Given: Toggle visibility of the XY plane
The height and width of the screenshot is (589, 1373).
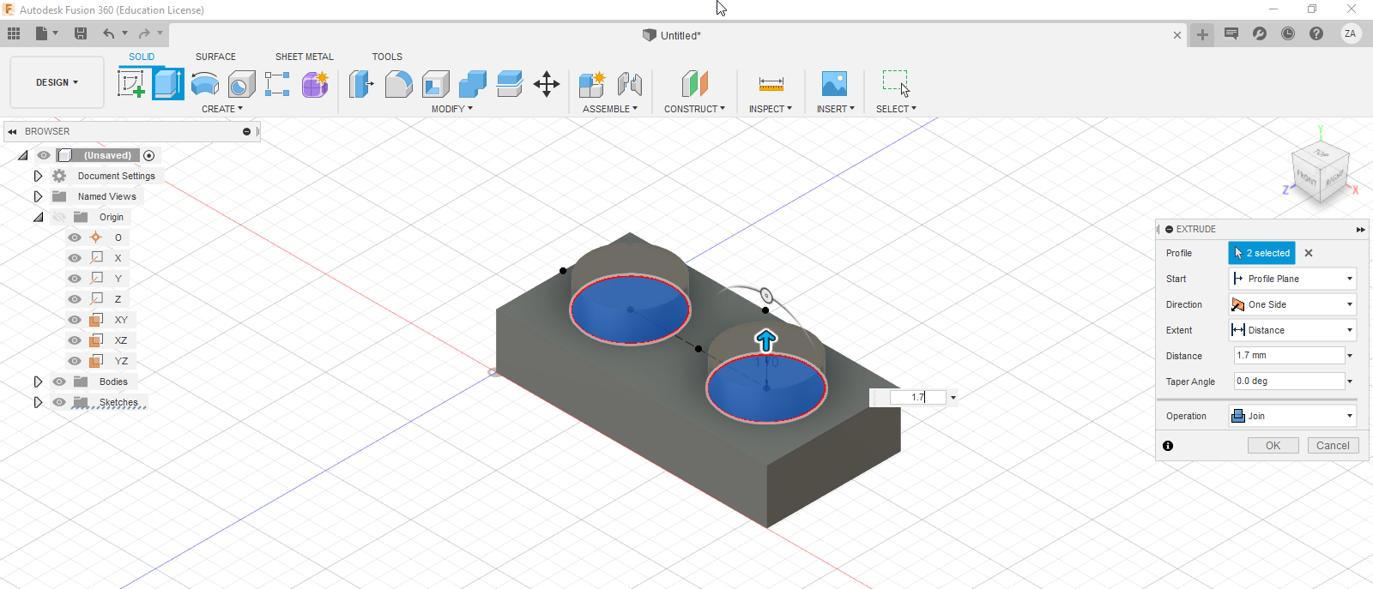Looking at the screenshot, I should [75, 320].
